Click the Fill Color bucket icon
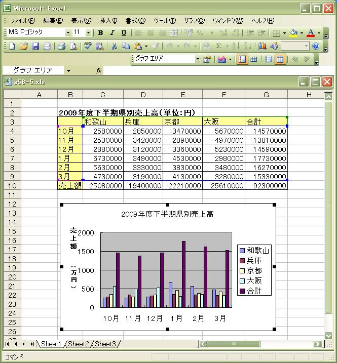The height and width of the screenshot is (363, 337). (293, 32)
